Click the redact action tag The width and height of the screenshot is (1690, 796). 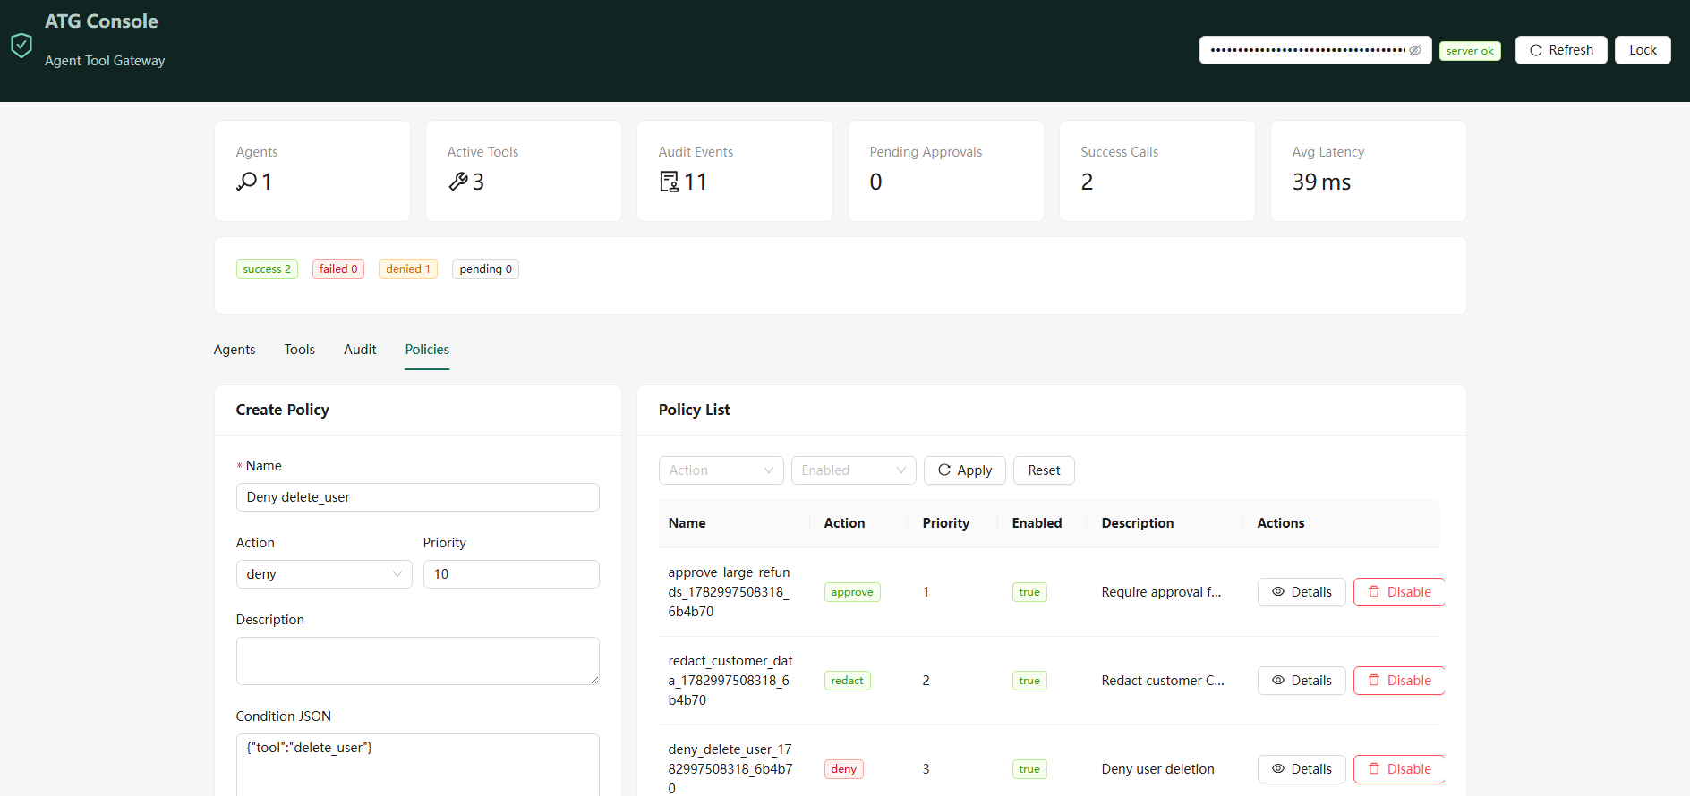[847, 681]
